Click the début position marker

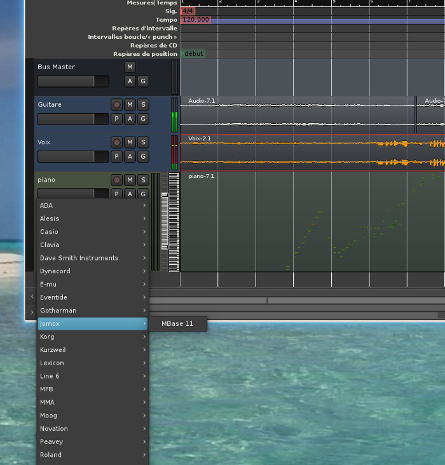[x=193, y=54]
